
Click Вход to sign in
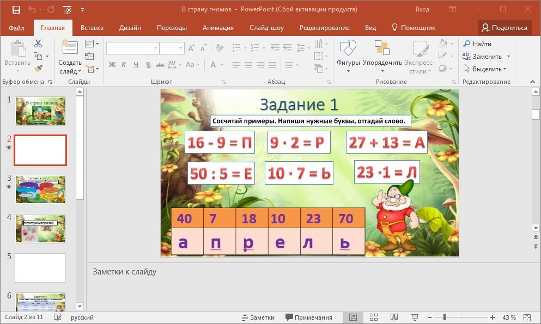[x=423, y=9]
